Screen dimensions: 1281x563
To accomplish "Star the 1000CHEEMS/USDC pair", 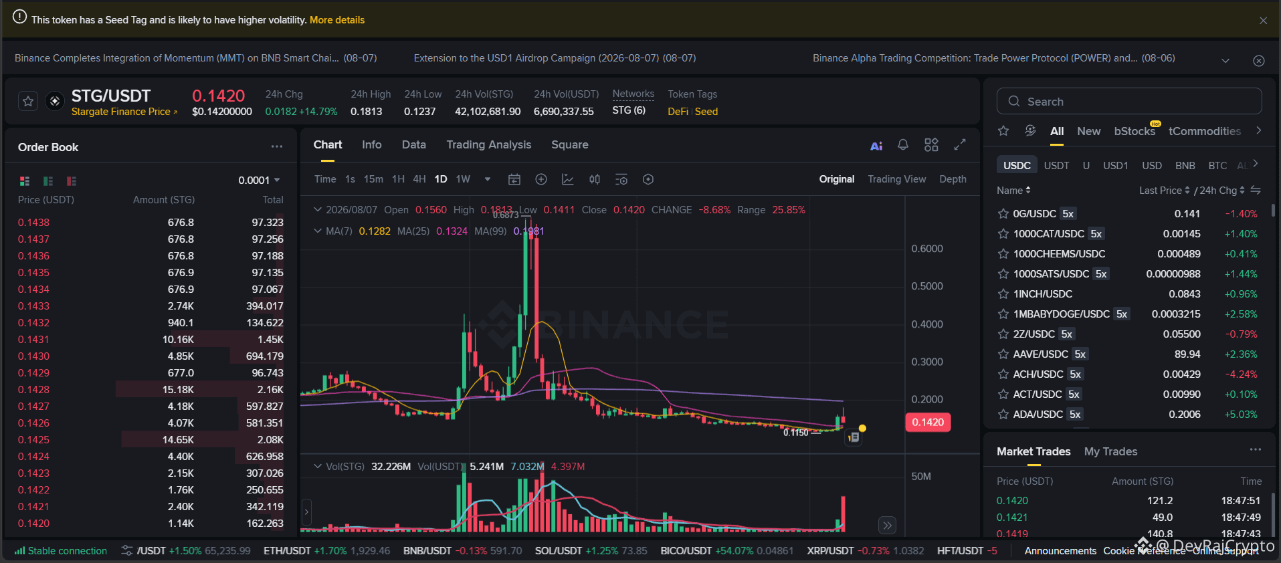I will [1003, 254].
